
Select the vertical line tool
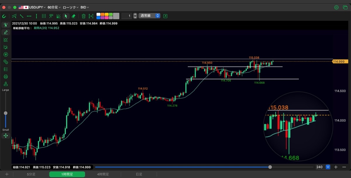tap(36, 16)
